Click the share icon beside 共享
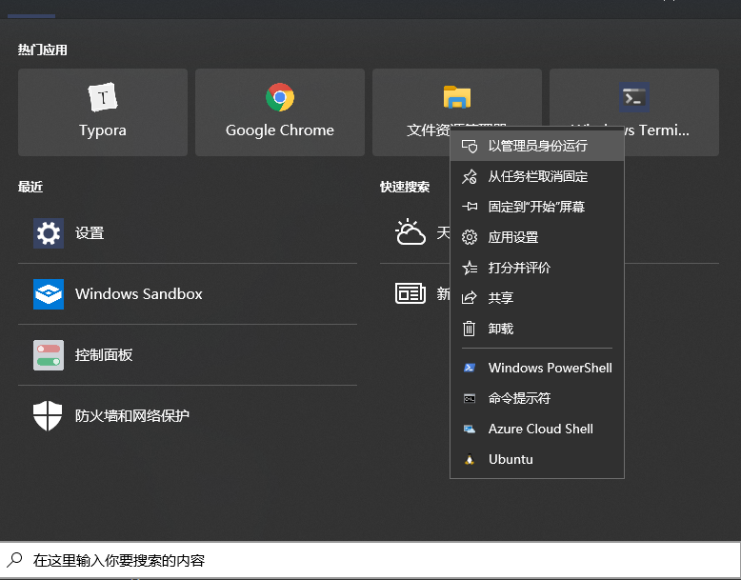 (x=470, y=298)
